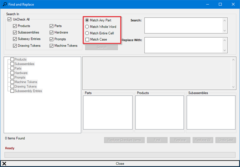Click the Search box scroll-down arrow

pos(225,31)
